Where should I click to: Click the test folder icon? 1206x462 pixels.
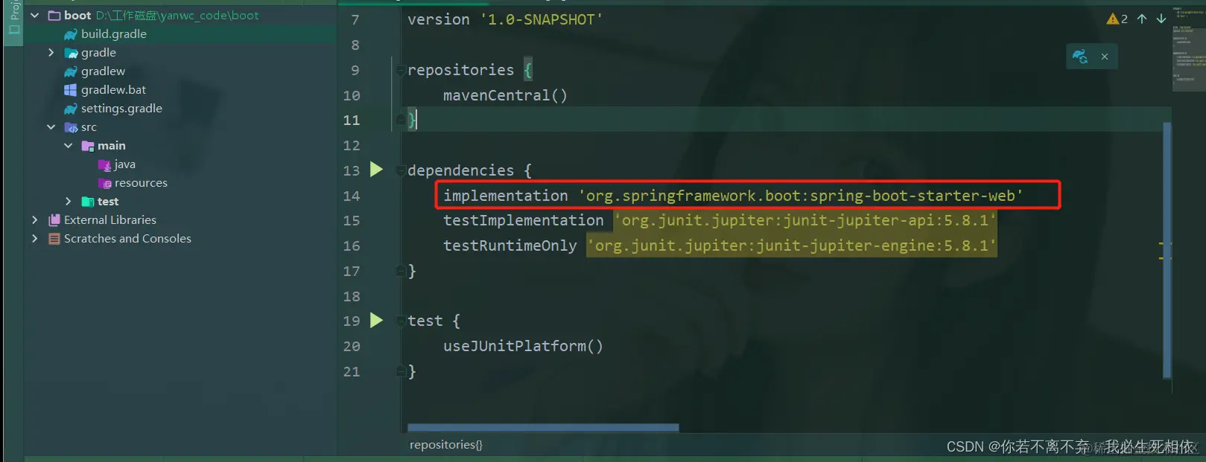click(x=88, y=202)
